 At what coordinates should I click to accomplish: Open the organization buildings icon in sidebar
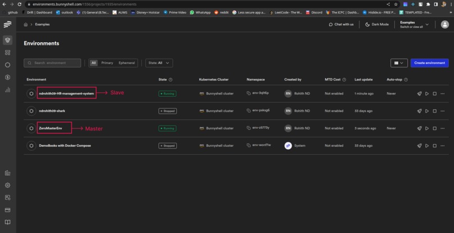(7, 173)
